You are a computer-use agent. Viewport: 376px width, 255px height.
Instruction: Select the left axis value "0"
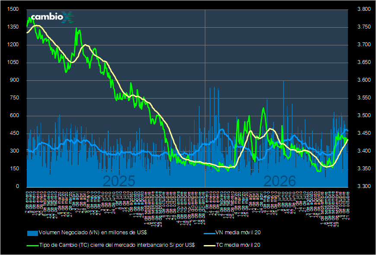[17, 187]
